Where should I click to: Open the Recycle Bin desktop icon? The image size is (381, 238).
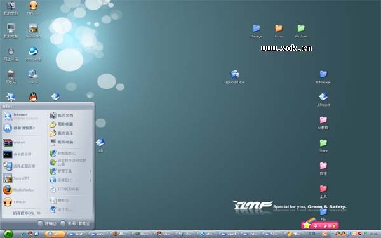[x=11, y=77]
